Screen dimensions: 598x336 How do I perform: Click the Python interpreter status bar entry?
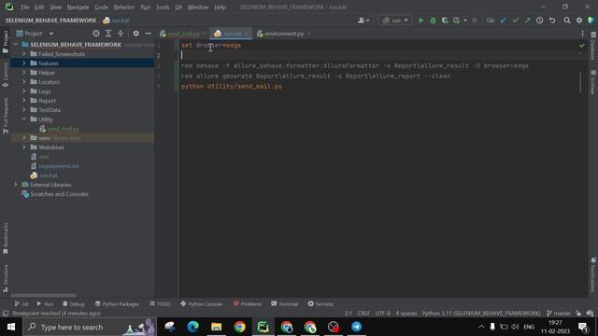tap(481, 314)
